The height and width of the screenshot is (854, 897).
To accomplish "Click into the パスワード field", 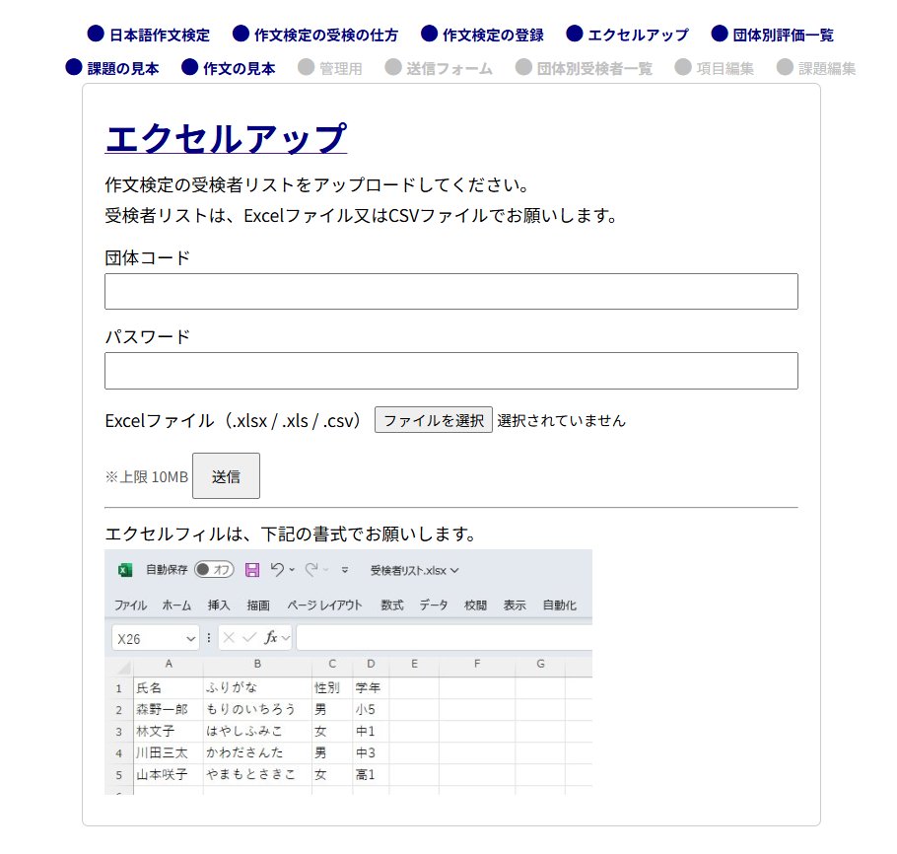I will point(450,371).
